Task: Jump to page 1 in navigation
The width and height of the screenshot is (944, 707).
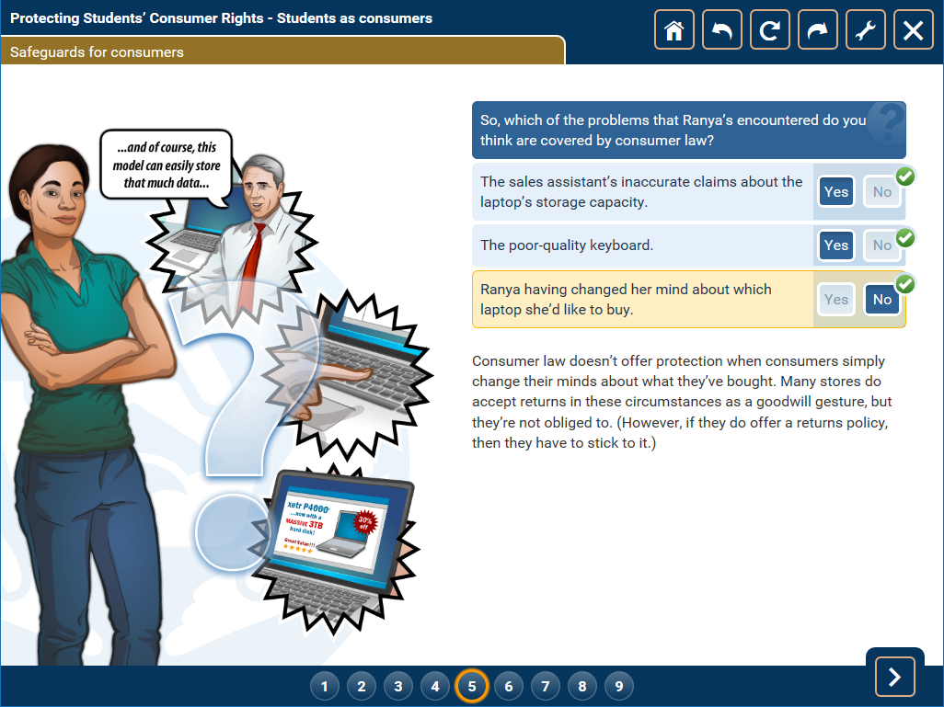Action: click(x=325, y=686)
